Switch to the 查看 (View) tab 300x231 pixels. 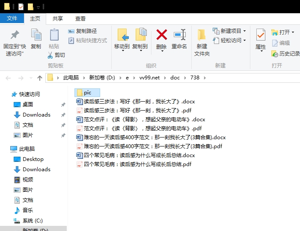[x=80, y=19]
